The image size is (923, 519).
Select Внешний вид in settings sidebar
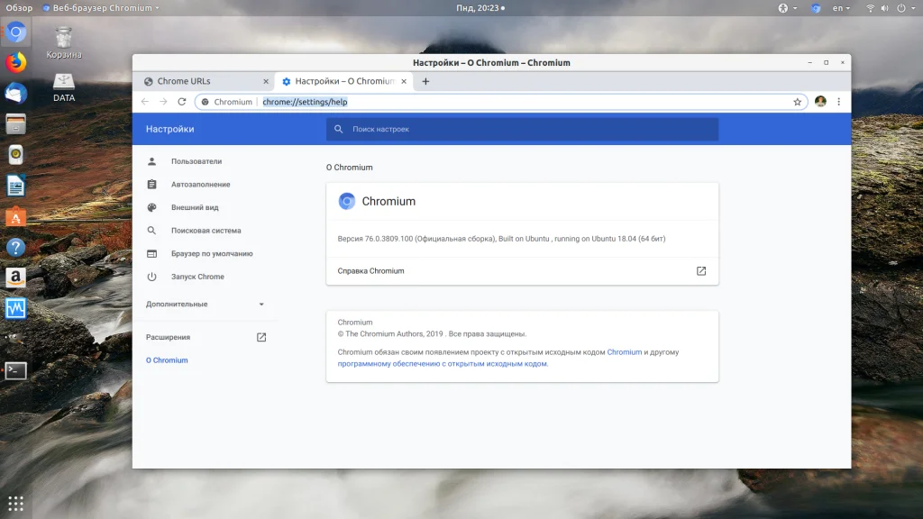click(x=195, y=207)
